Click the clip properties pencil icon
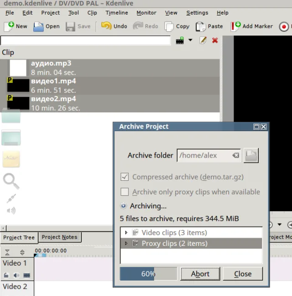Image resolution: width=292 pixels, height=296 pixels. pos(203,40)
